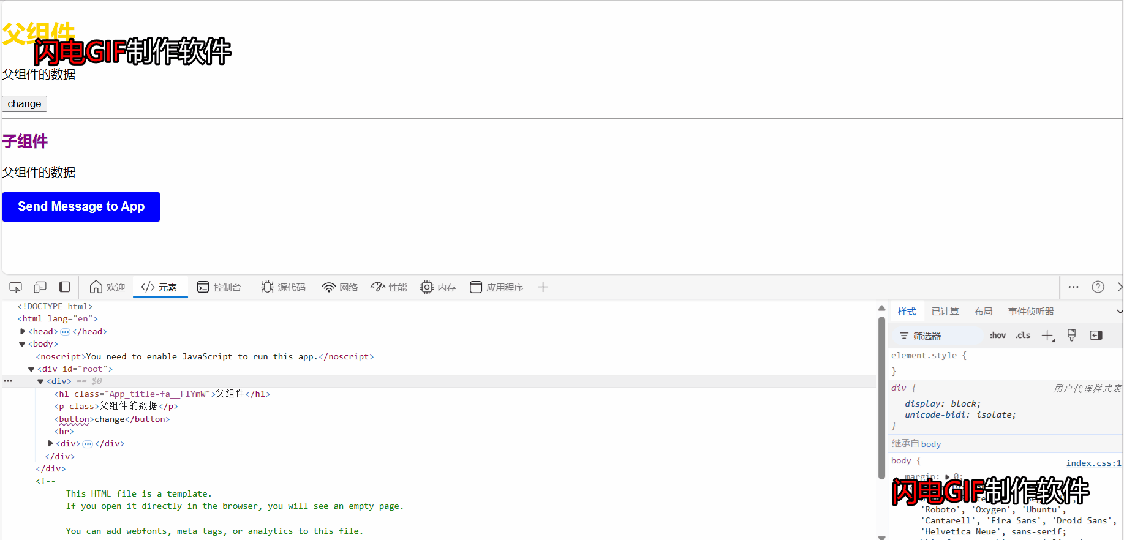The width and height of the screenshot is (1124, 540).
Task: Switch to the Computed (已计算) tab
Action: coord(945,312)
